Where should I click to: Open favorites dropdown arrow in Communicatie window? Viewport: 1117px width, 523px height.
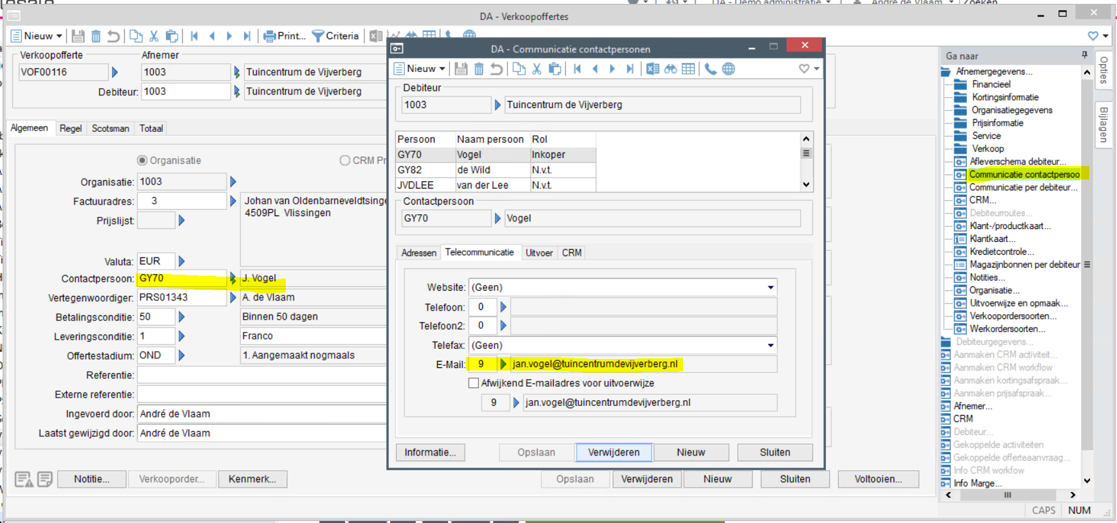(x=816, y=69)
